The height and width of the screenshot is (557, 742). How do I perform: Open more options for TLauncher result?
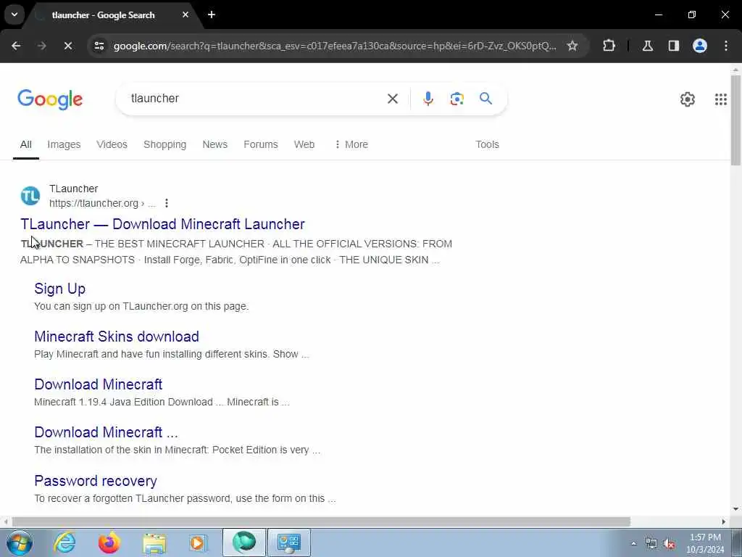[x=166, y=203]
